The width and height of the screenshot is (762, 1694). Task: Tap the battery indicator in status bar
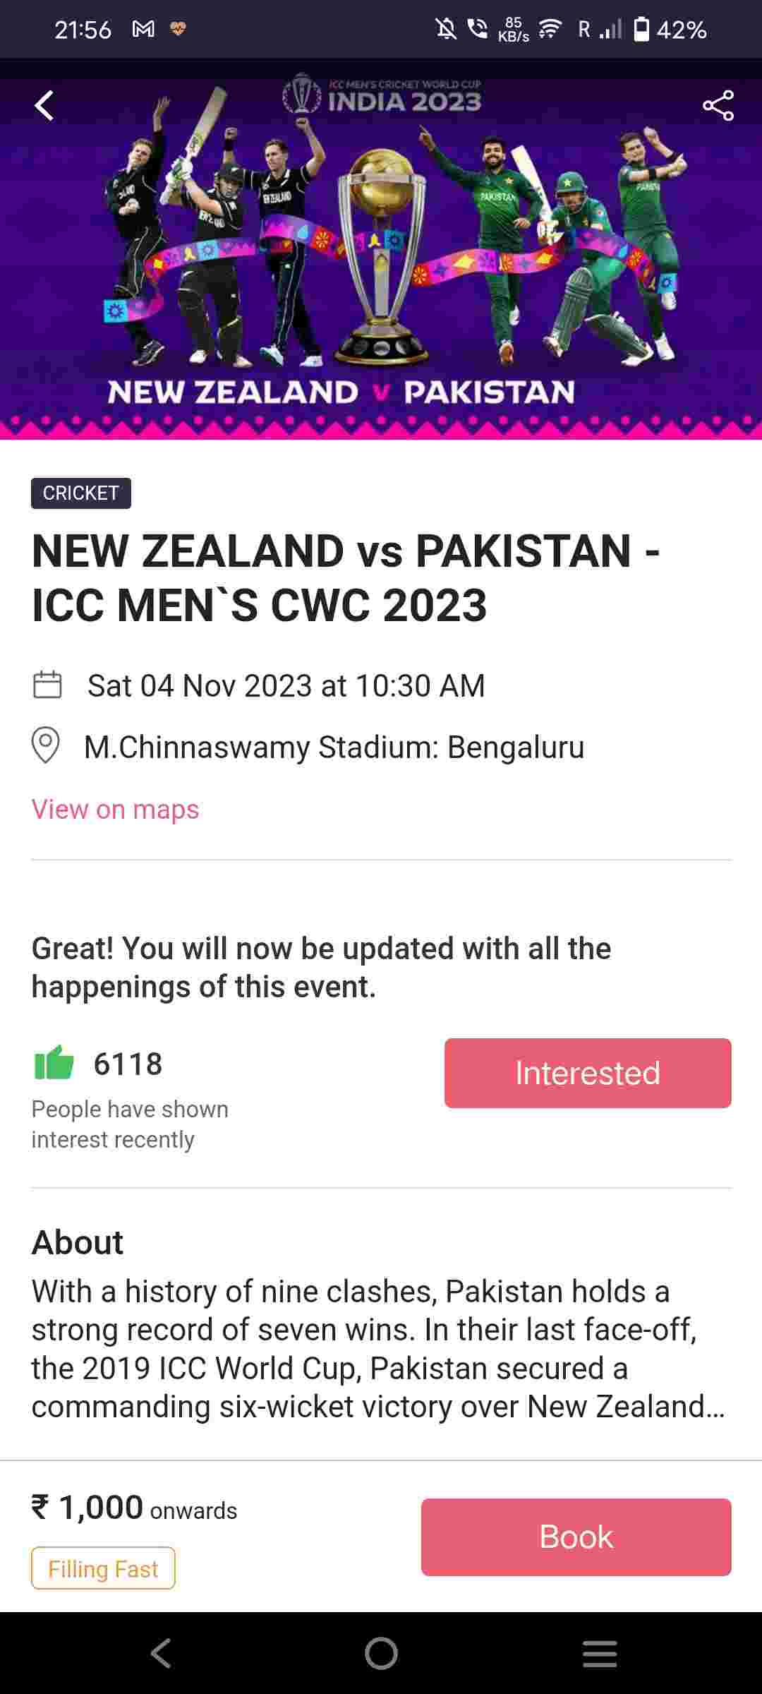[x=641, y=29]
